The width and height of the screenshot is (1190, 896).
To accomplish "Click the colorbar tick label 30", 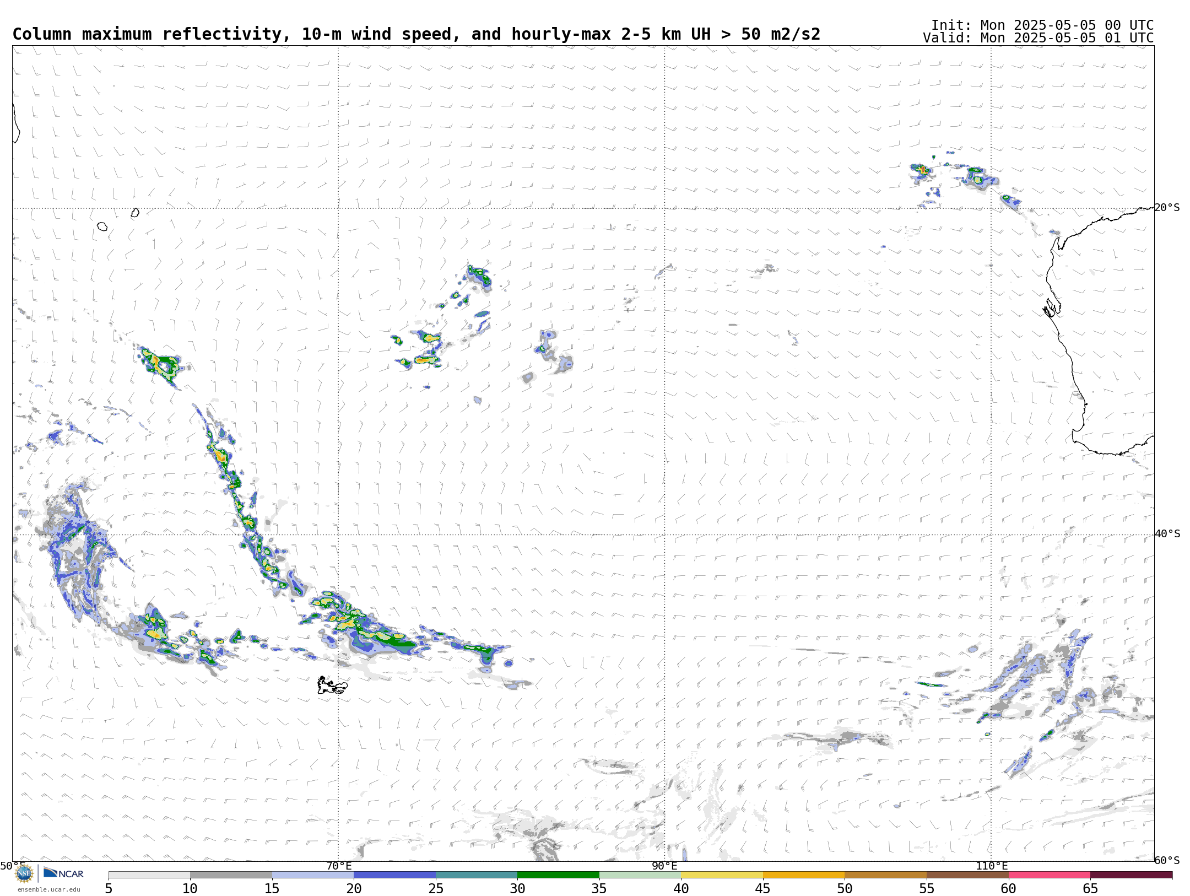I will coord(517,888).
